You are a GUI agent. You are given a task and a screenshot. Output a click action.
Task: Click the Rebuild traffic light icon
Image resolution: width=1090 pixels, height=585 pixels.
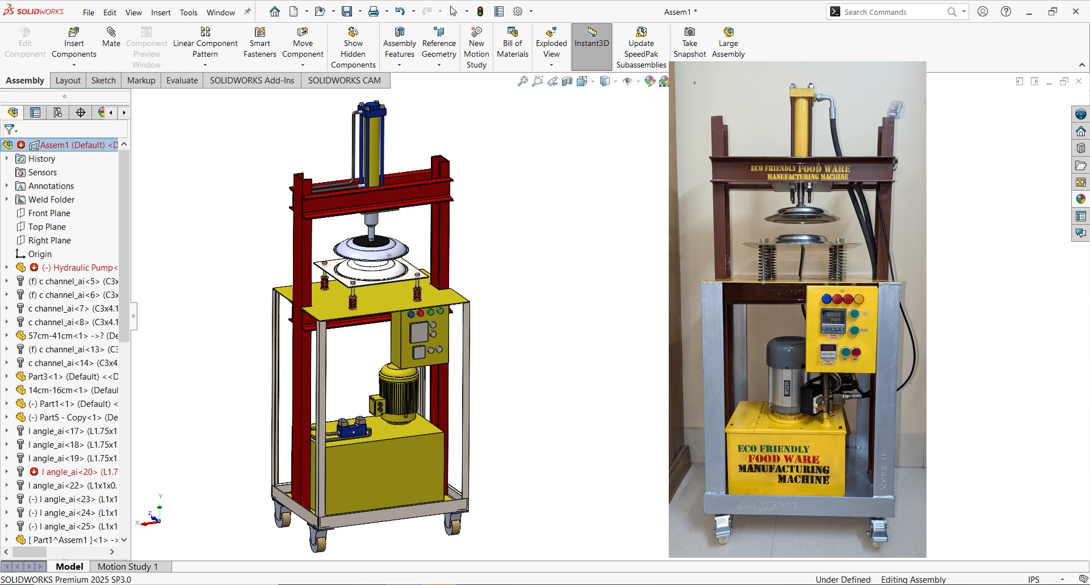click(x=480, y=11)
